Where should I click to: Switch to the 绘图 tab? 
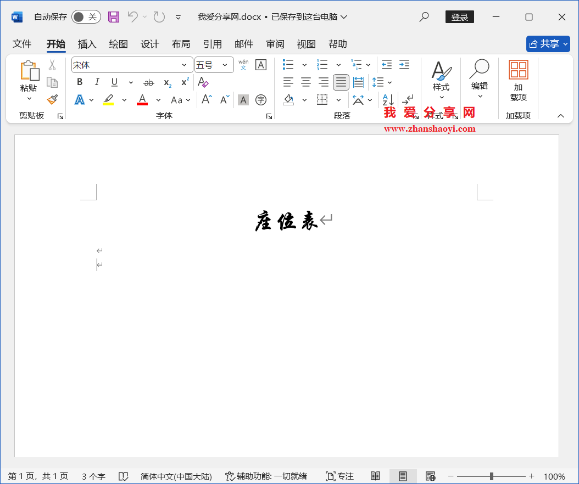[x=118, y=44]
